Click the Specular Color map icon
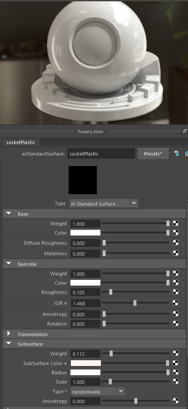Image resolution: width=188 pixels, height=409 pixels. [176, 283]
